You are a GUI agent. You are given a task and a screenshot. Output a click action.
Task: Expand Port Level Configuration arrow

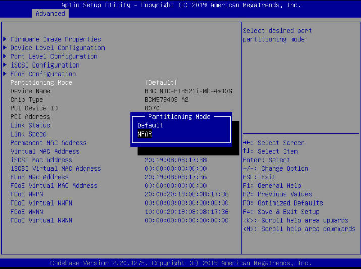pos(5,56)
